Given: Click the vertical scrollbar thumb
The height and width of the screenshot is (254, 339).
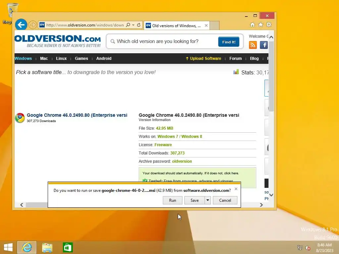Looking at the screenshot, I should click(x=271, y=76).
